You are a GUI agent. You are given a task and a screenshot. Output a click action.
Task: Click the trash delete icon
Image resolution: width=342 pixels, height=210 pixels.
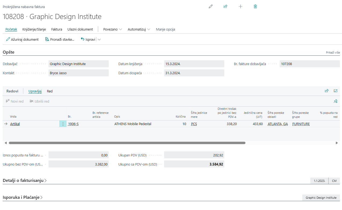(255, 6)
